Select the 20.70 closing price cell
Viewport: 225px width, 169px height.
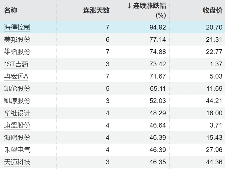(214, 27)
